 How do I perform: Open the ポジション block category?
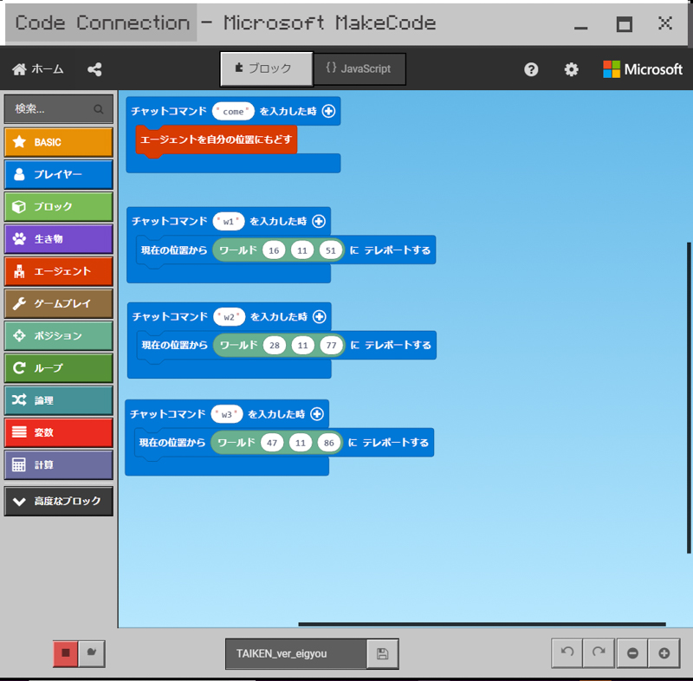click(58, 336)
